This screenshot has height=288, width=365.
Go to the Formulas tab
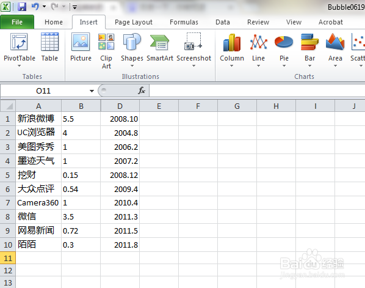click(x=184, y=22)
